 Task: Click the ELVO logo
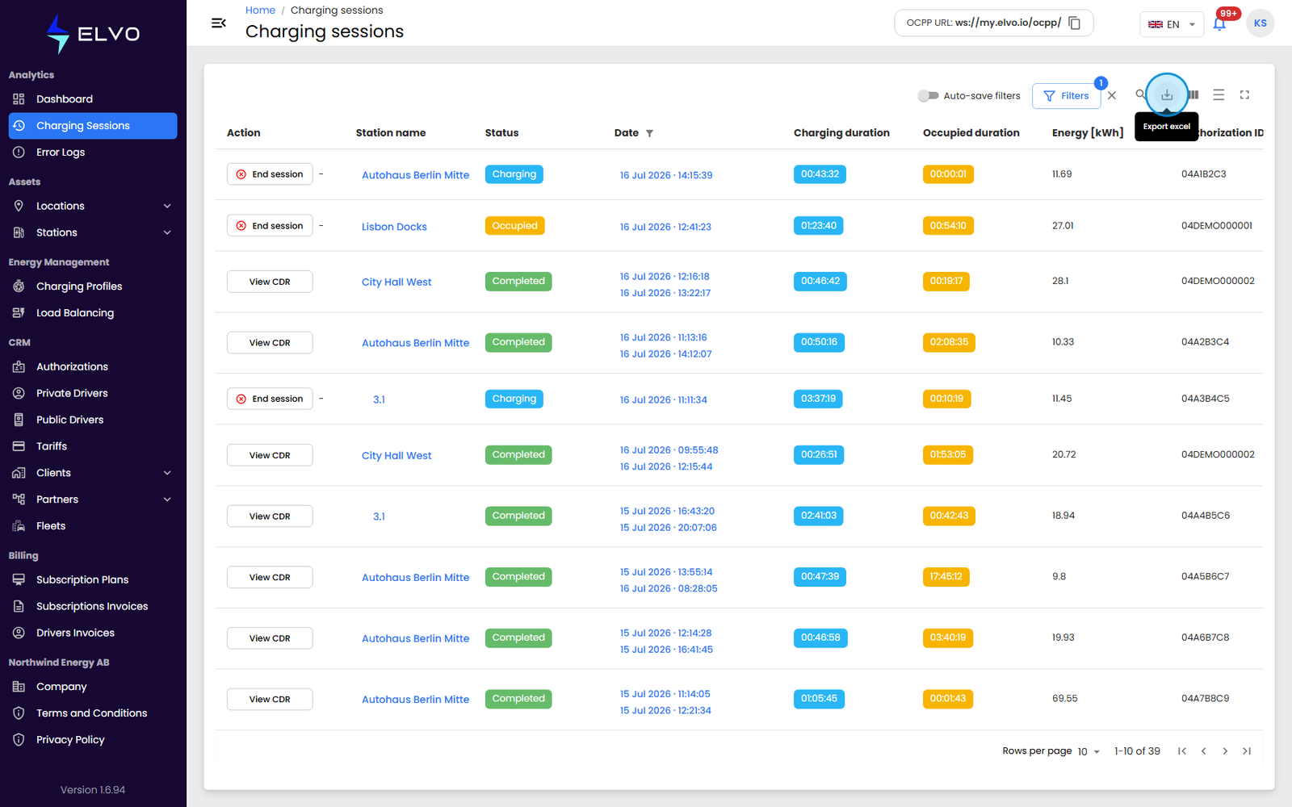point(93,34)
